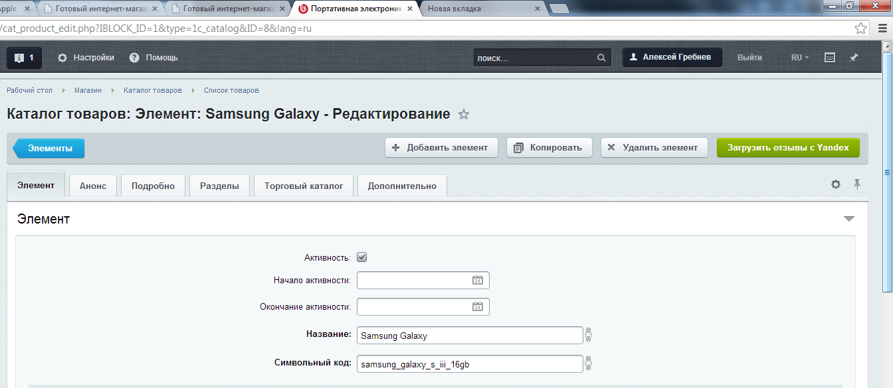
Task: Click the link icon beside Символьный код
Action: (588, 364)
